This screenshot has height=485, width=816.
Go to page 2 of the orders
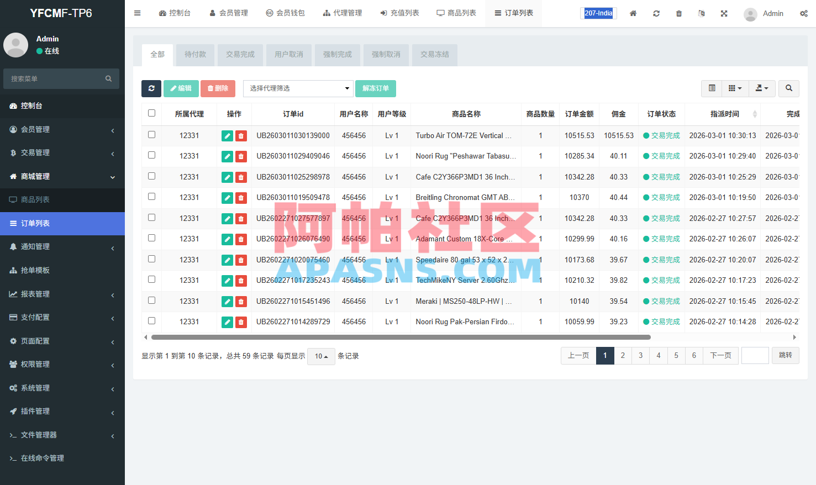[x=623, y=356]
